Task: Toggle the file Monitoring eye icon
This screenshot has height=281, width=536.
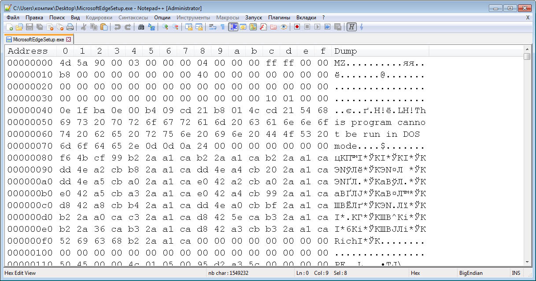Action: [x=283, y=27]
